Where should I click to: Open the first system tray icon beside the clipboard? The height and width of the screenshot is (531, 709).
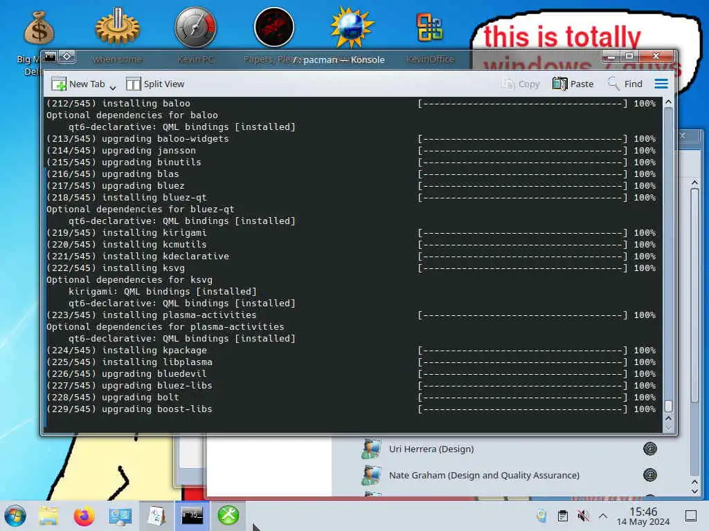[x=541, y=516]
